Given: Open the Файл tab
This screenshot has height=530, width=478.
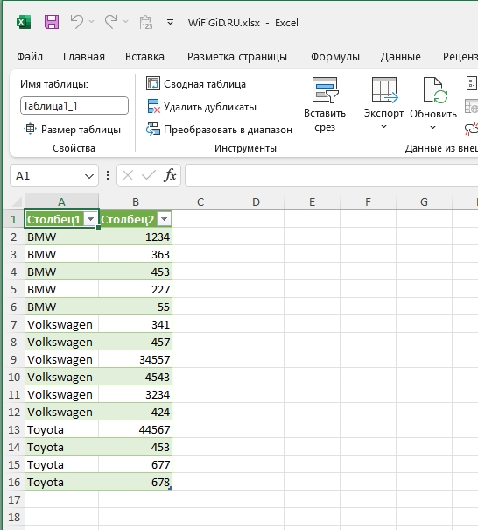Looking at the screenshot, I should [30, 56].
